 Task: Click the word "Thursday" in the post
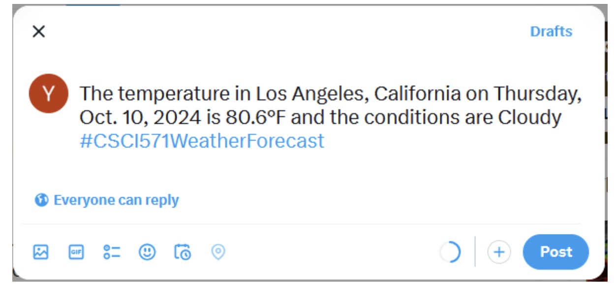click(x=538, y=93)
